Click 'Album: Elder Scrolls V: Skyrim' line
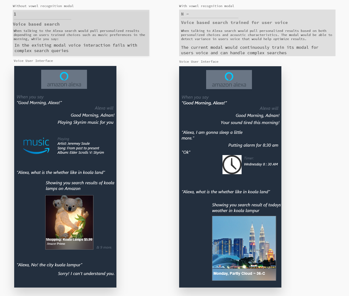Screen dimensions: 349x296 (81, 153)
